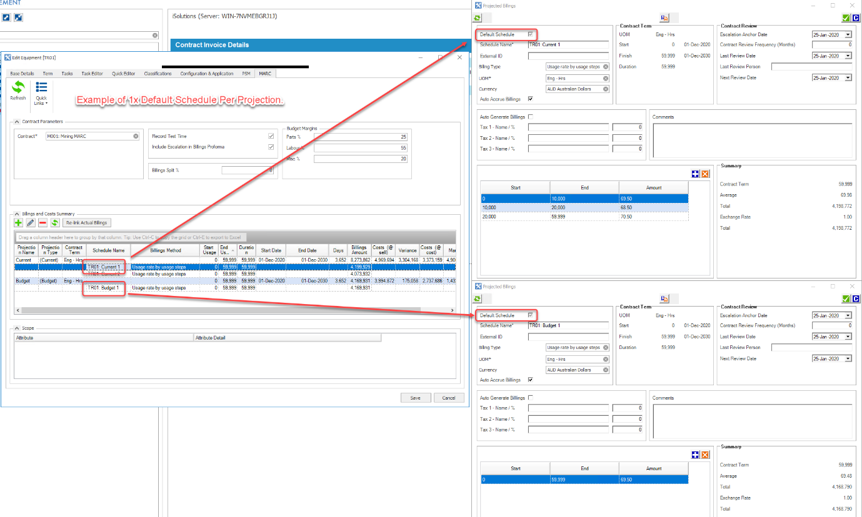The image size is (862, 517).
Task: Delete a row with the orange X icon
Action: click(705, 174)
